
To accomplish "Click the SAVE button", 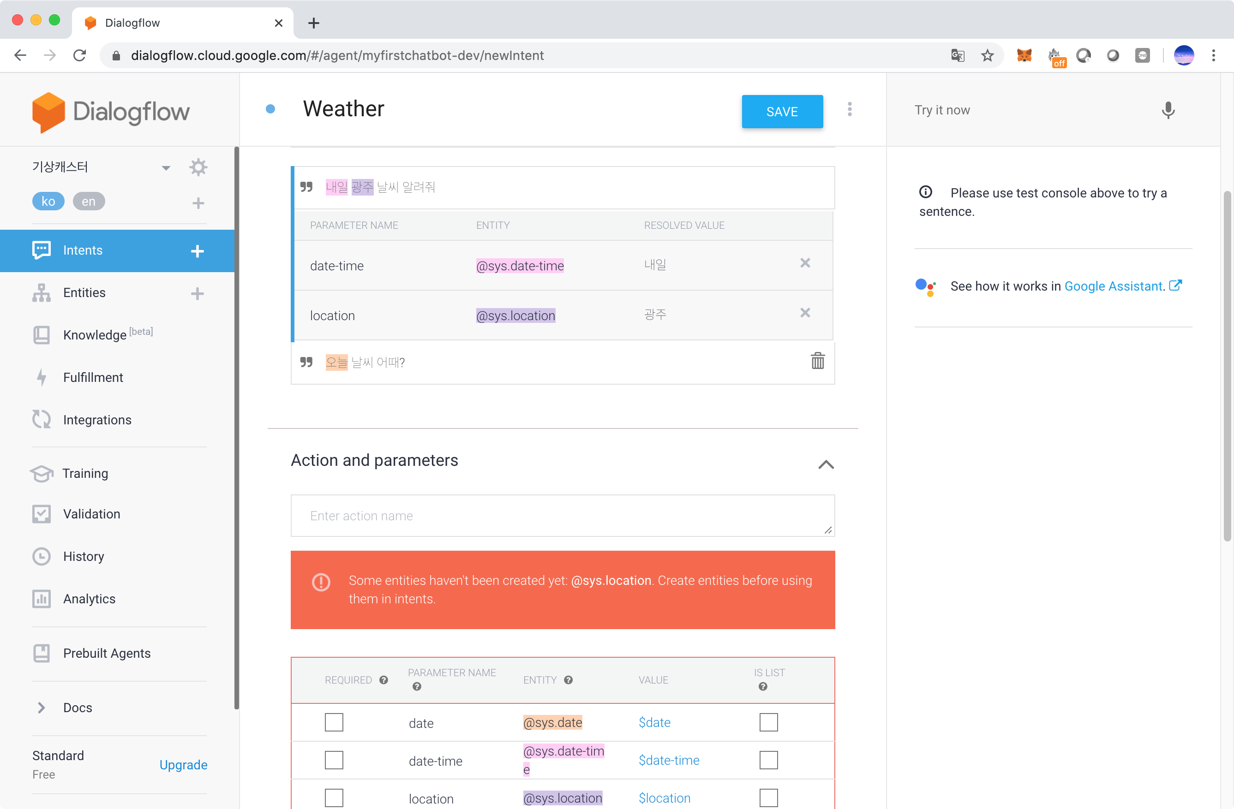I will (x=782, y=112).
